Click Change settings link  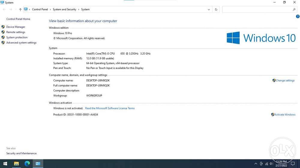(x=285, y=80)
